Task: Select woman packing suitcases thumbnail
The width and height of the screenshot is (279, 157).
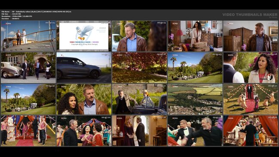Action: click(195, 36)
